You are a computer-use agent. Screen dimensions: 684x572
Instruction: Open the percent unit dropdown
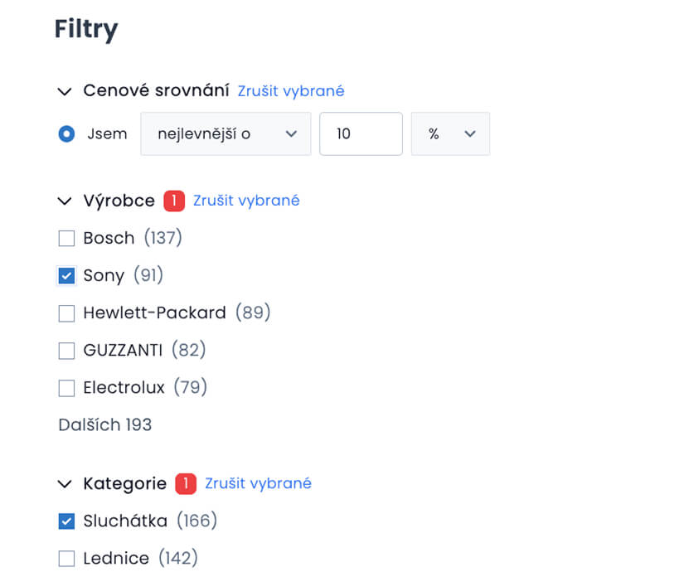(450, 133)
